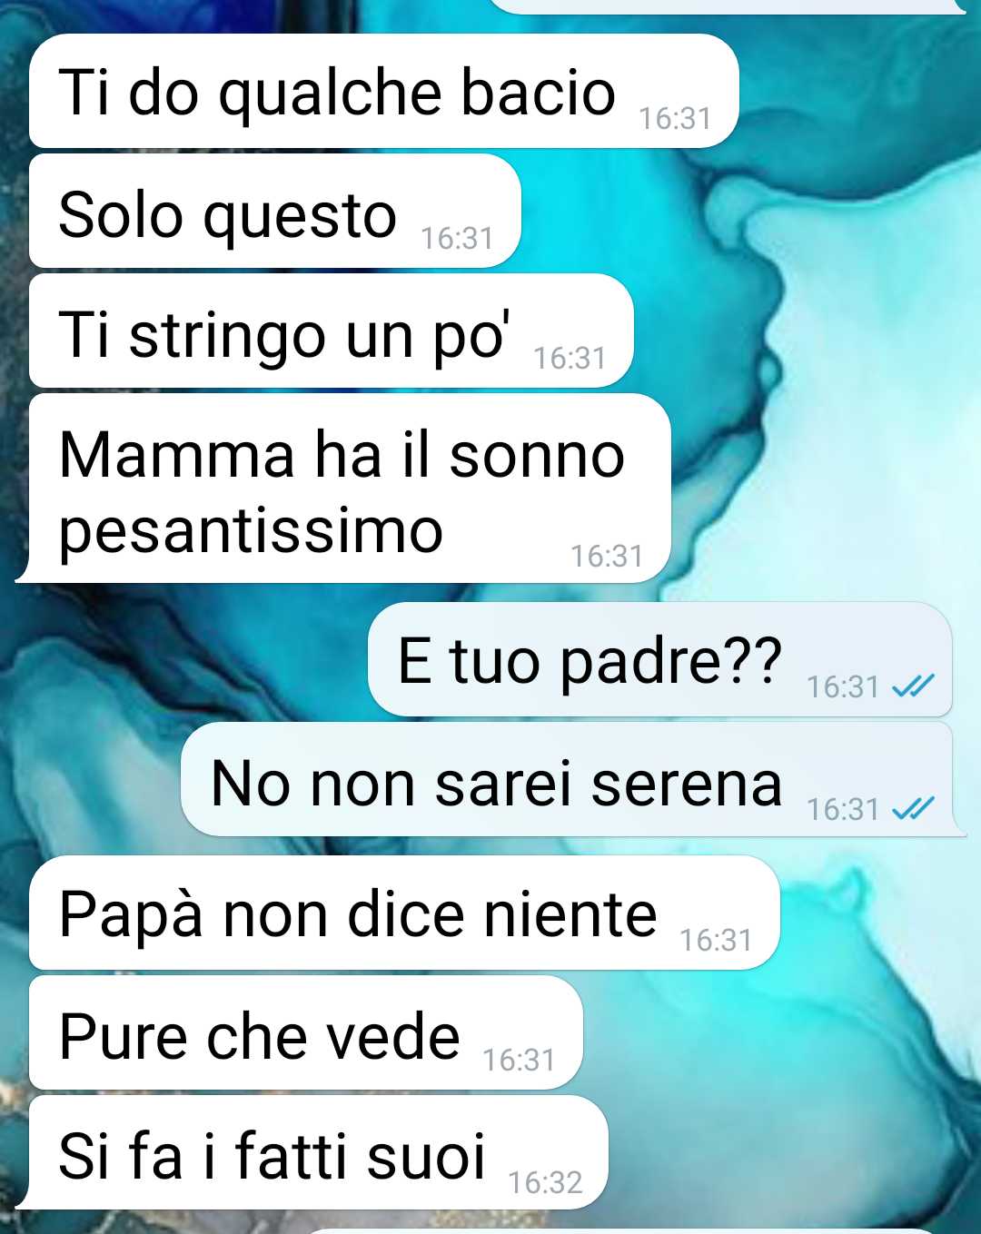Tap the timestamp on "Mamma ha il sonno pesantissimo"
981x1234 pixels.
[x=607, y=556]
